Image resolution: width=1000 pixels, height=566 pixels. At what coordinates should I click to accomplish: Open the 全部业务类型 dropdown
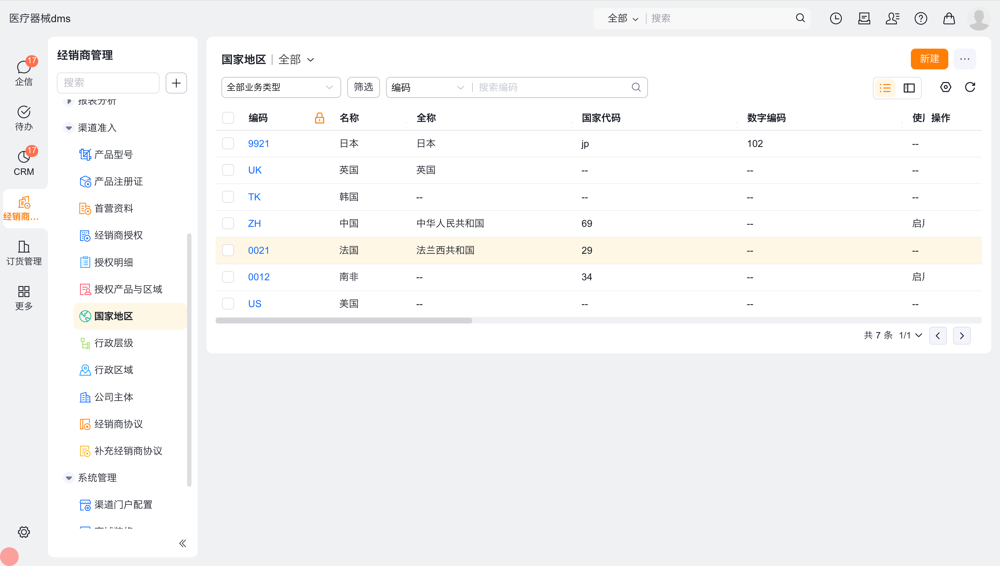point(281,87)
